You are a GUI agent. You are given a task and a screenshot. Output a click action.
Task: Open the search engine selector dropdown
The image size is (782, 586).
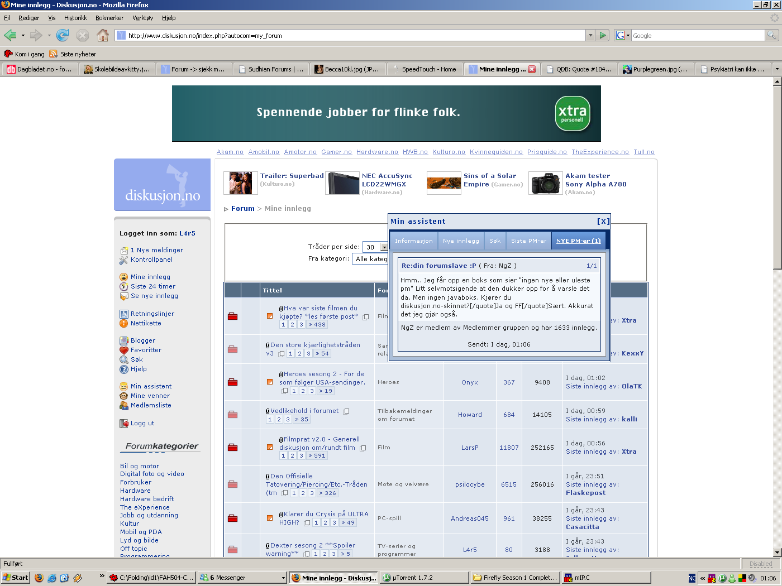point(623,36)
